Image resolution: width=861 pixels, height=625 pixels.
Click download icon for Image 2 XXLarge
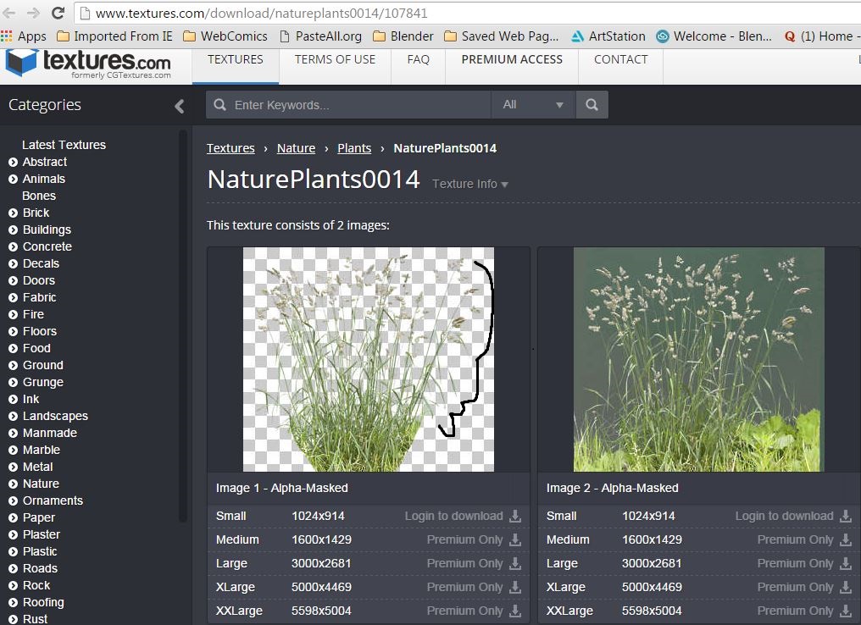click(846, 611)
